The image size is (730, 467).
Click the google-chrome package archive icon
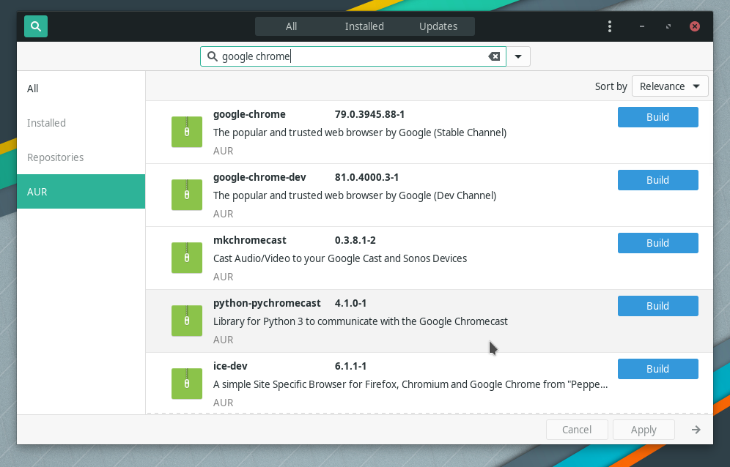[x=187, y=132]
